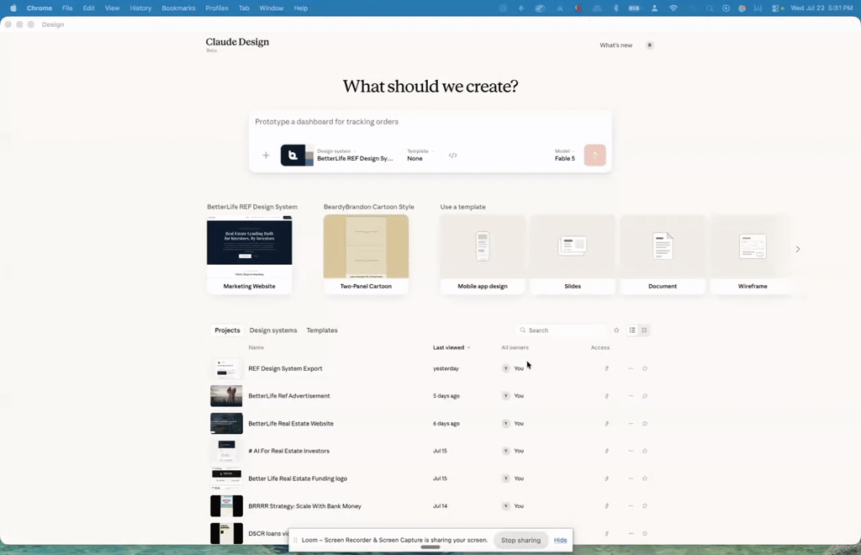Click the prompt input field

(430, 122)
